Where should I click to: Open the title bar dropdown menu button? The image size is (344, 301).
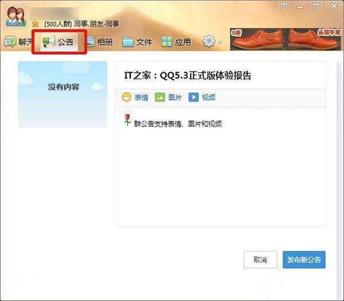(284, 6)
